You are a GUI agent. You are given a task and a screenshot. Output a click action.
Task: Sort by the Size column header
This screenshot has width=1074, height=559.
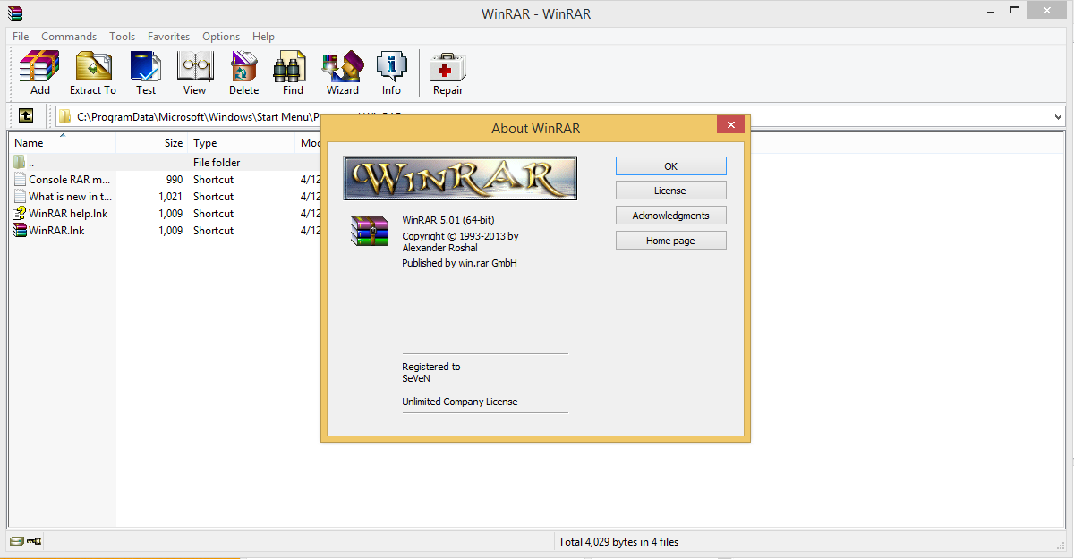[x=152, y=143]
